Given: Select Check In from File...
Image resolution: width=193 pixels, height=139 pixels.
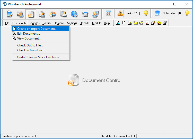Looking at the screenshot, I should point(40,50).
